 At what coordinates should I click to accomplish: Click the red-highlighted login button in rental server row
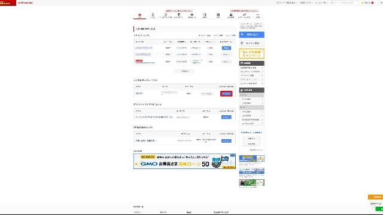point(226,94)
